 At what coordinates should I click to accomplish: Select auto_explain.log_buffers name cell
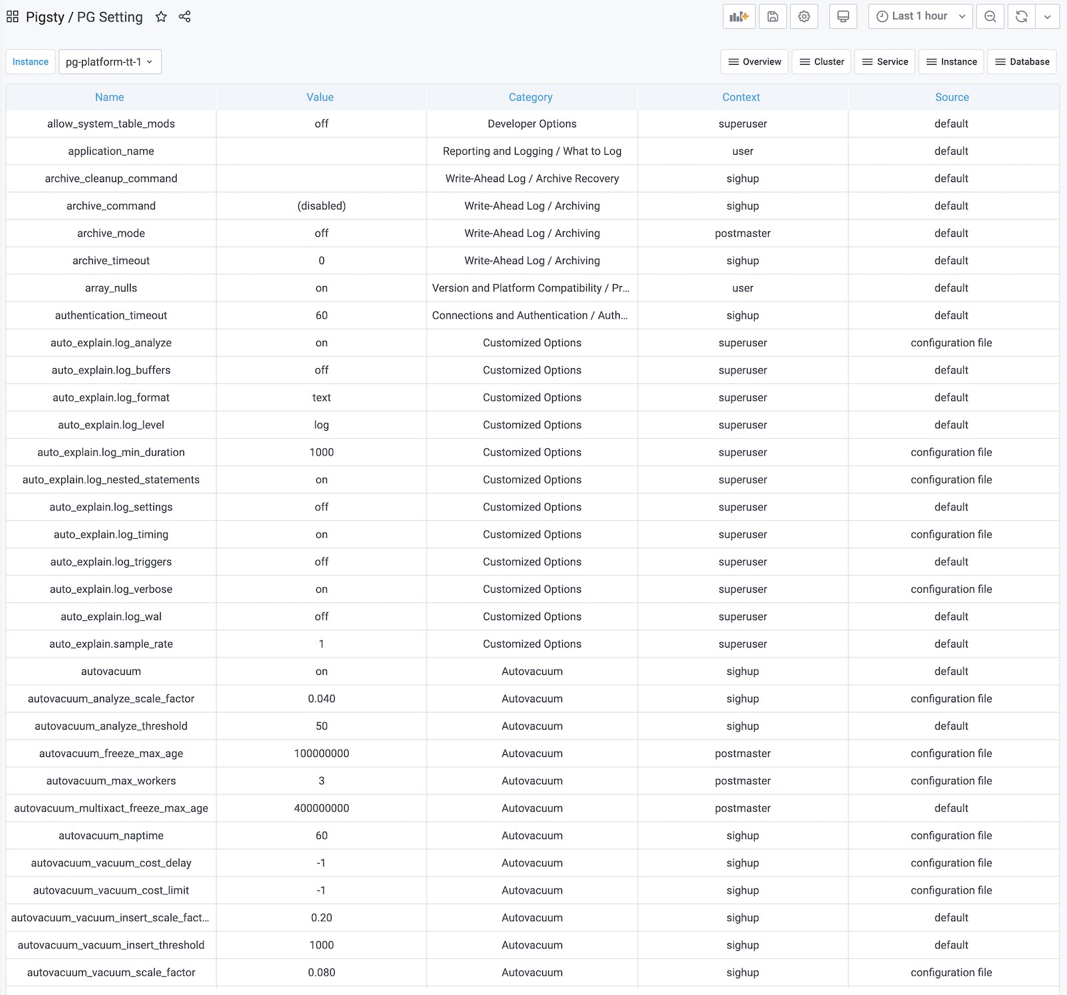point(111,370)
